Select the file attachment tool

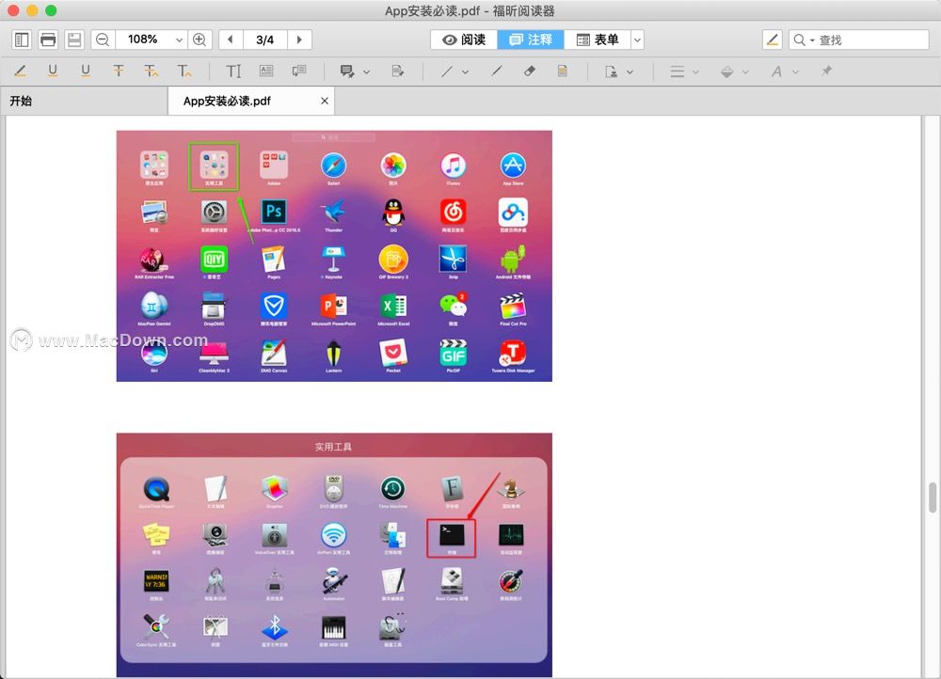click(397, 71)
